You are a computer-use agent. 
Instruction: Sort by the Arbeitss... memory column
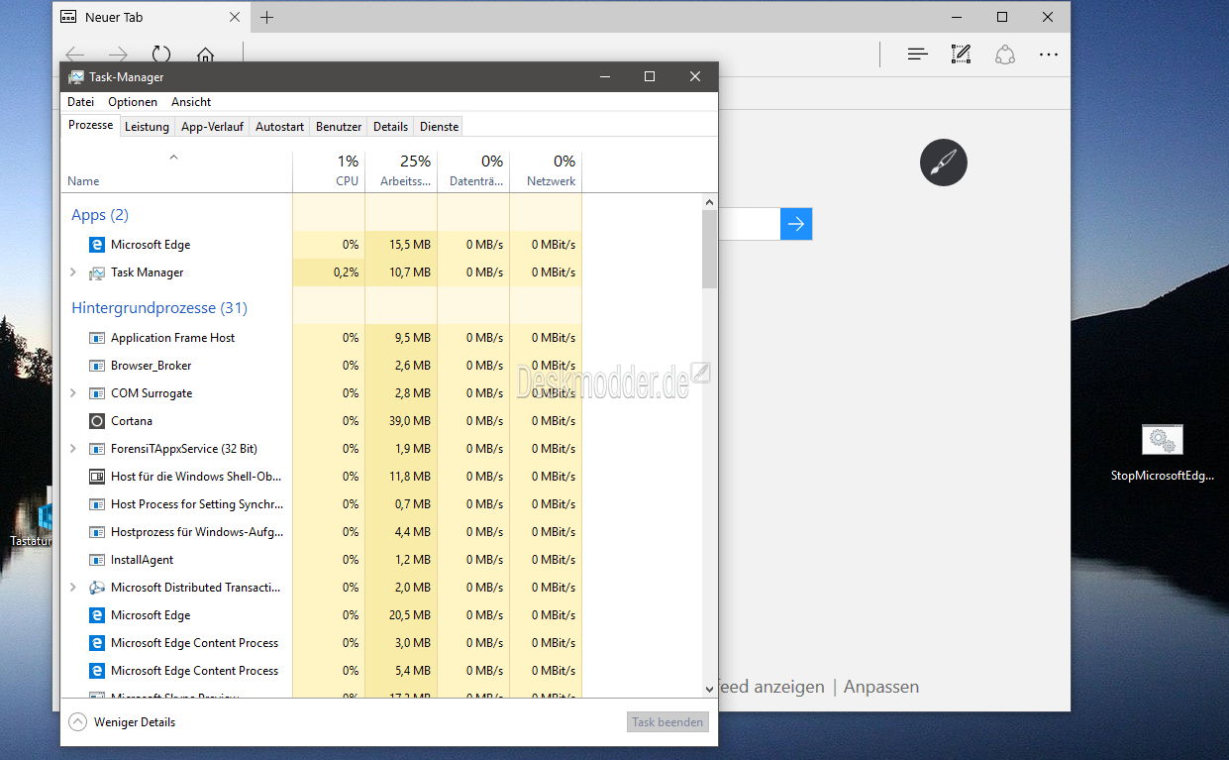tap(401, 171)
